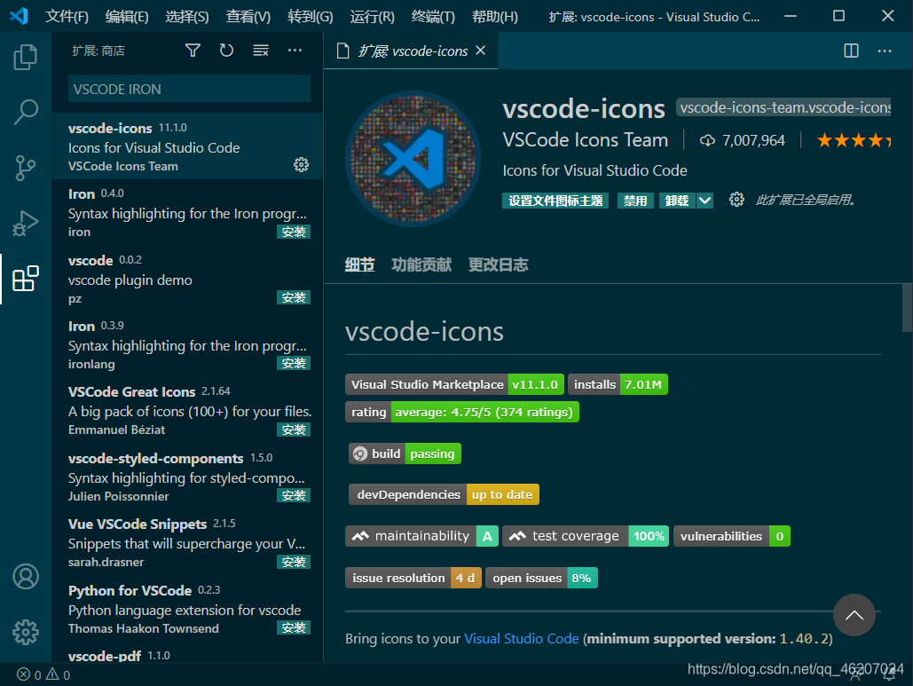Click the VSCode Icons Team publisher link

[x=586, y=140]
